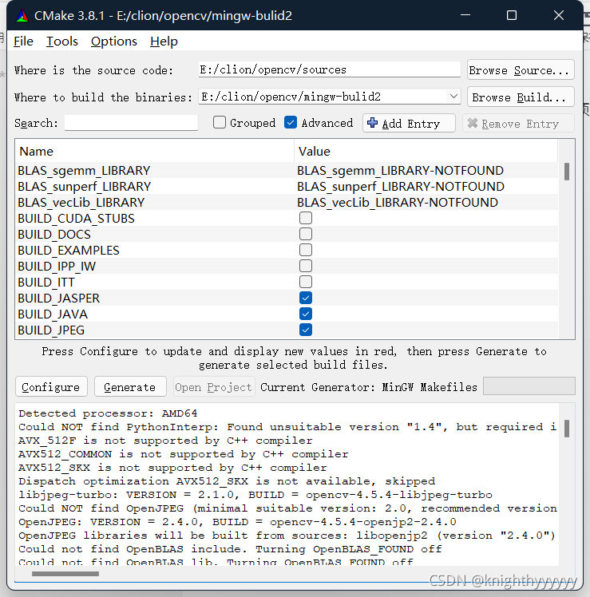Select the BLAS_sunperf_LIBRARY name cell
590x597 pixels.
(155, 186)
